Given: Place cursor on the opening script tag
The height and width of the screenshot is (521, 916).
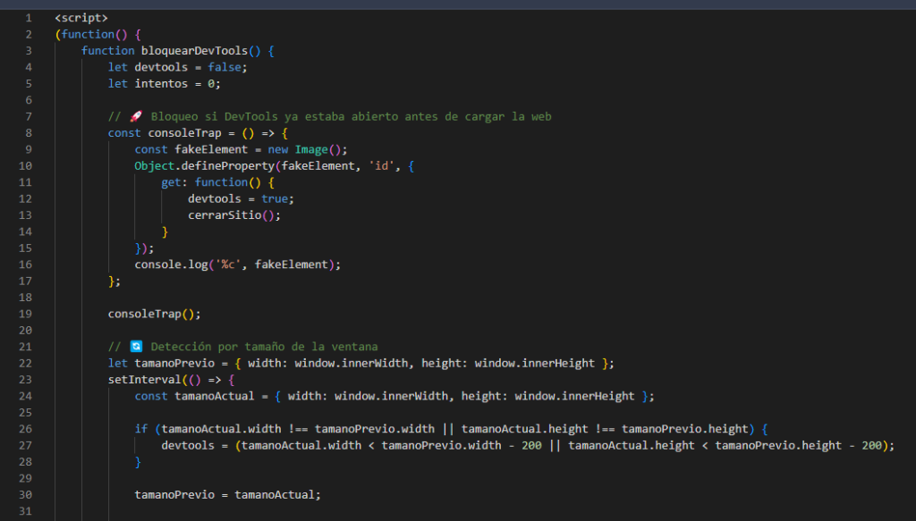Looking at the screenshot, I should point(81,18).
